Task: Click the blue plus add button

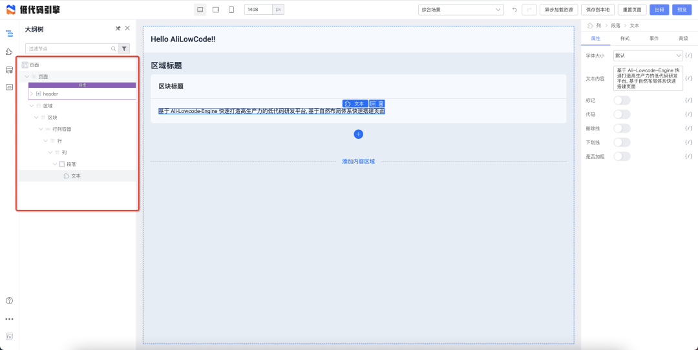Action: click(x=358, y=134)
